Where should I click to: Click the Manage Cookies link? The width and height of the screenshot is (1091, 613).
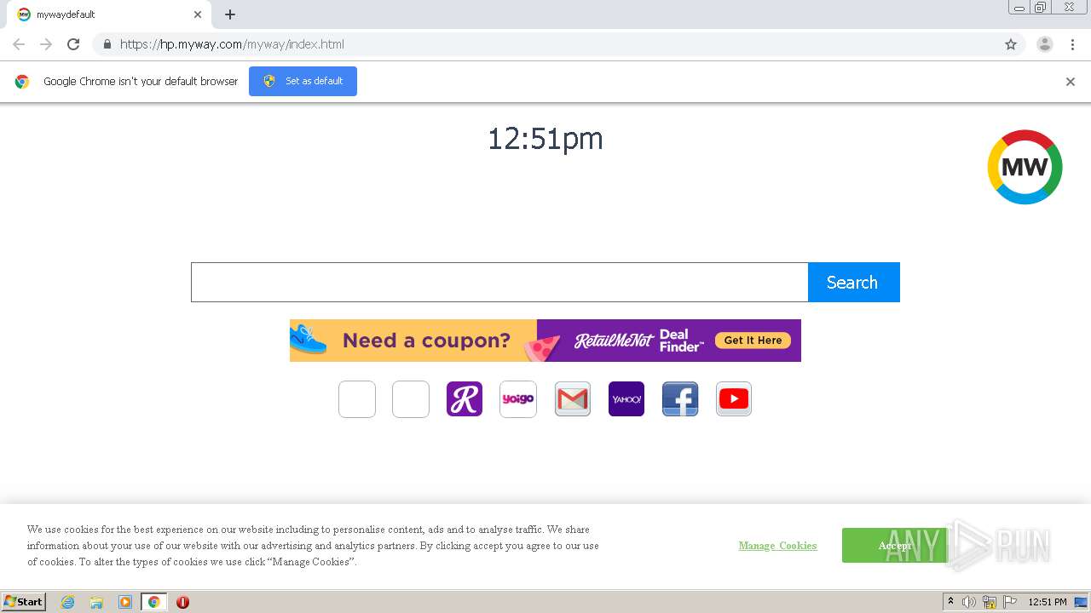click(777, 546)
